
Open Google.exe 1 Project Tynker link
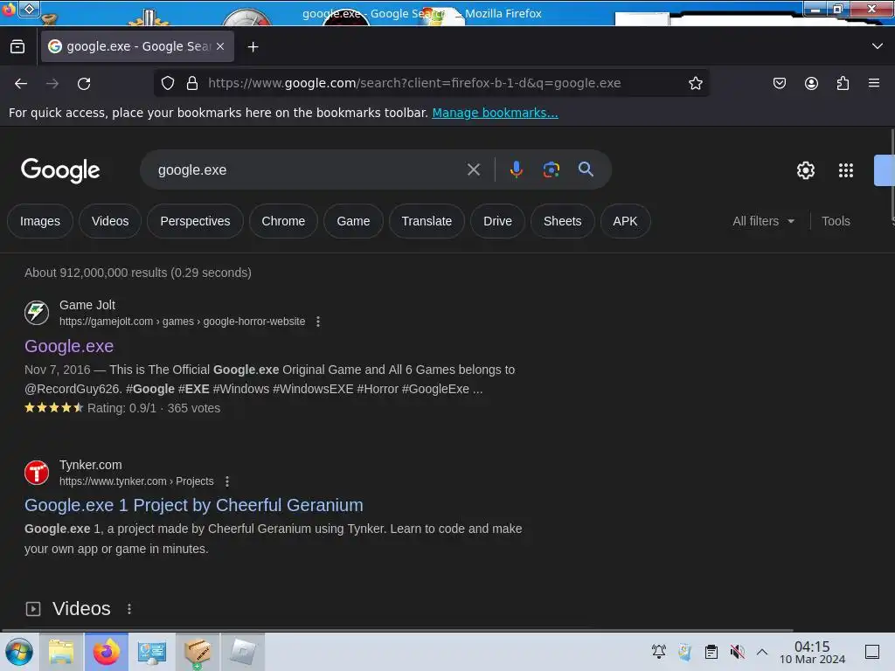(193, 506)
